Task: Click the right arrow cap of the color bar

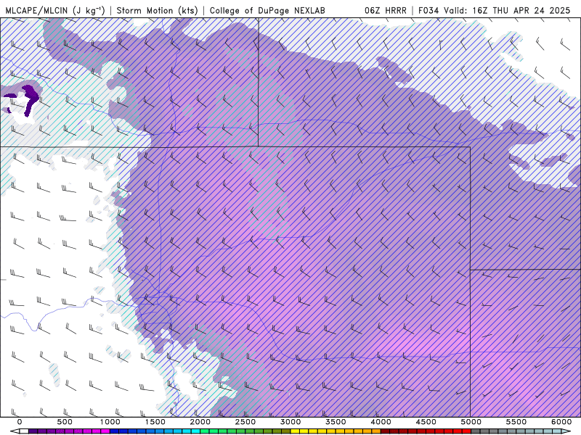Action: pyautogui.click(x=567, y=431)
